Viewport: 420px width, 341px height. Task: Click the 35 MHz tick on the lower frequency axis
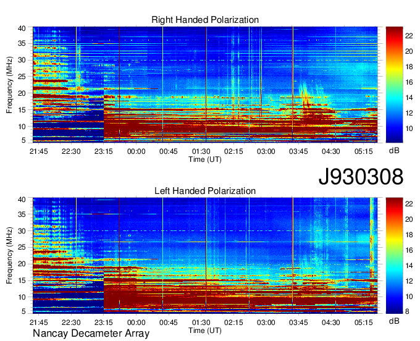click(x=22, y=214)
